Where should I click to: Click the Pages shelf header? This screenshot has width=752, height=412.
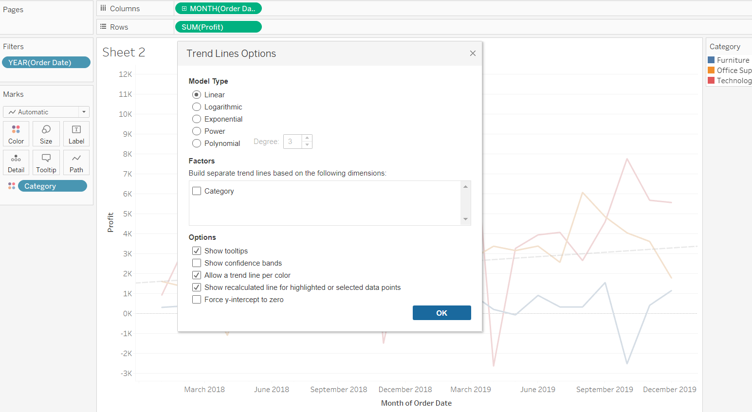pyautogui.click(x=13, y=9)
